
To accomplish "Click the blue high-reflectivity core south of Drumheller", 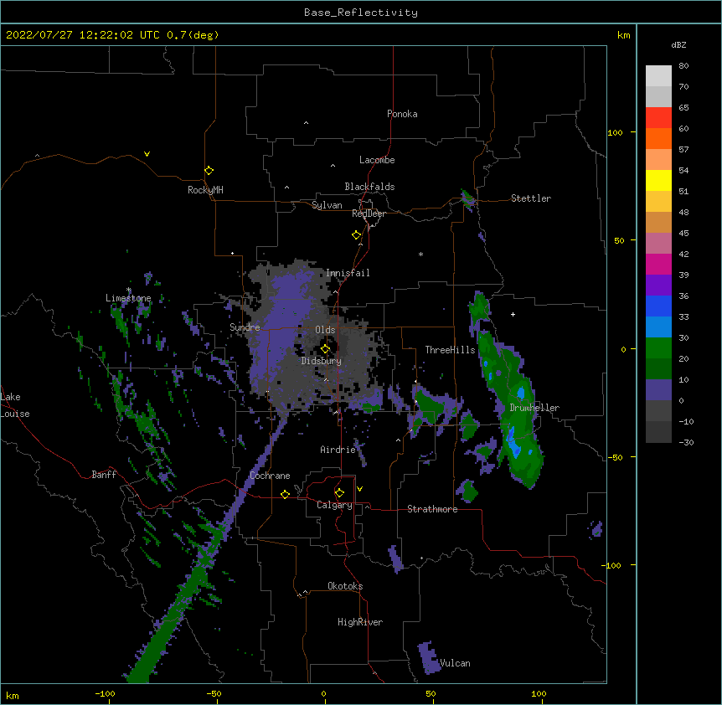I will [x=513, y=442].
